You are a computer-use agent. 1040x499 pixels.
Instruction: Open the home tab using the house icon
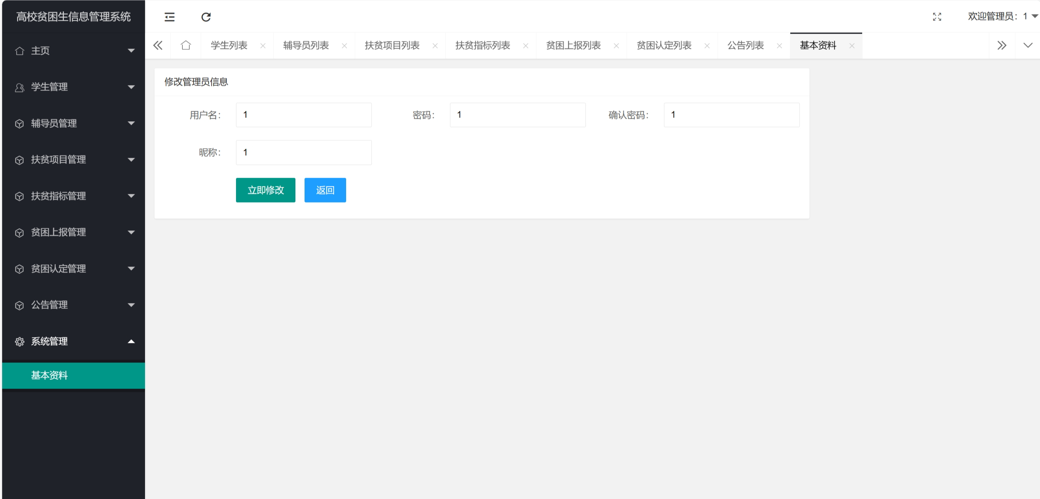coord(185,45)
